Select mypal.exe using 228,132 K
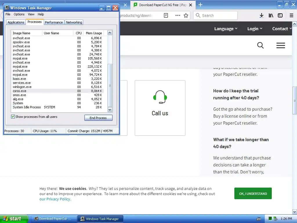 pyautogui.click(x=57, y=66)
